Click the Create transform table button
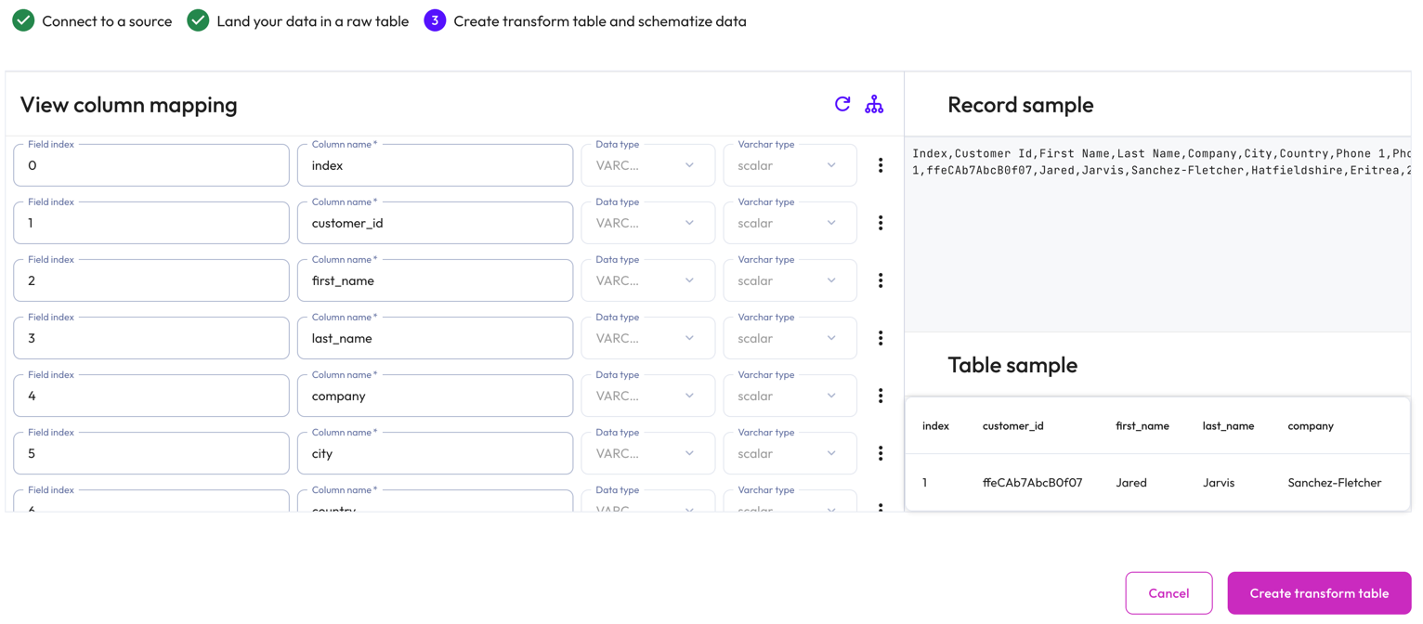 [1318, 592]
